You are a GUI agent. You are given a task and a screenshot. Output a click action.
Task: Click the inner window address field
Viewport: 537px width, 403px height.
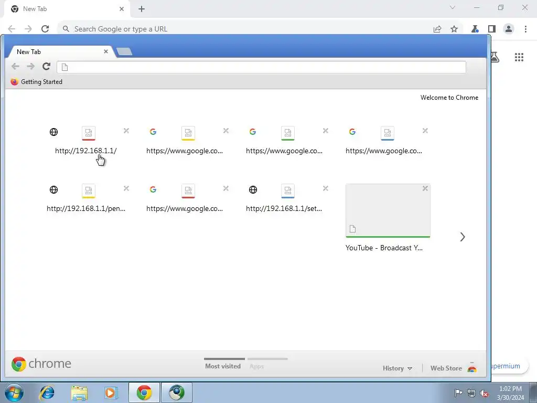pyautogui.click(x=261, y=67)
